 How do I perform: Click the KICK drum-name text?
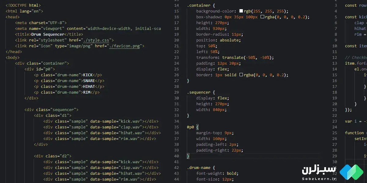coord(88,75)
